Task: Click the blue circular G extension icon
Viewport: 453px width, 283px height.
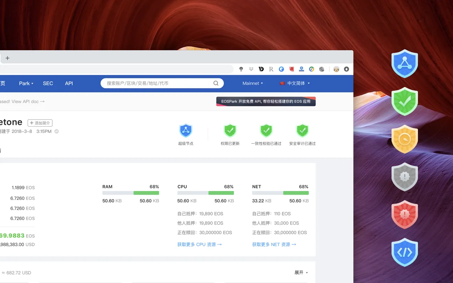Action: coord(281,69)
